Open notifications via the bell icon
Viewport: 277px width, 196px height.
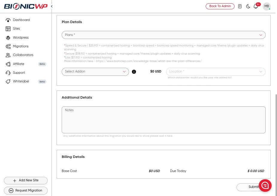pos(255,6)
